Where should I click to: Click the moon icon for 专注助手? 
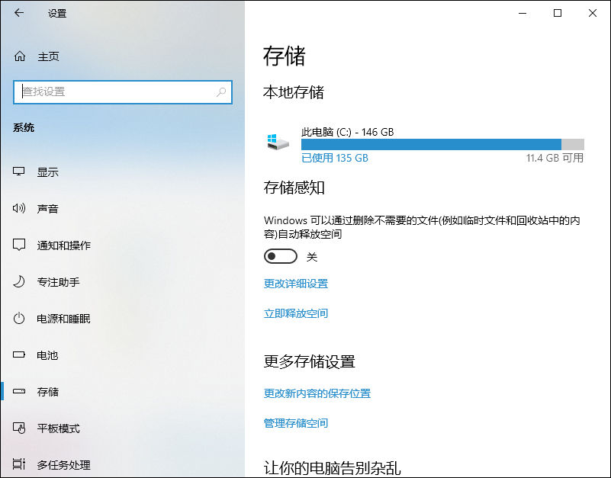pos(19,281)
